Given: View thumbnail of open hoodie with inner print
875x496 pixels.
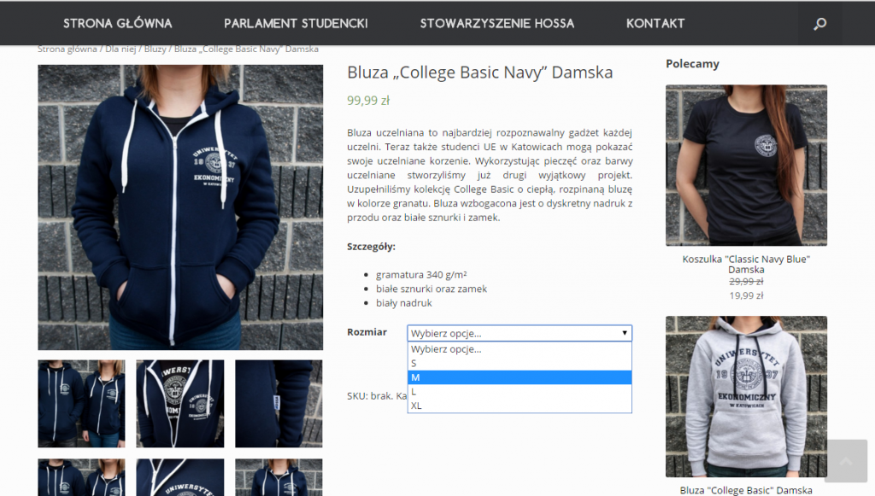Looking at the screenshot, I should [x=180, y=404].
